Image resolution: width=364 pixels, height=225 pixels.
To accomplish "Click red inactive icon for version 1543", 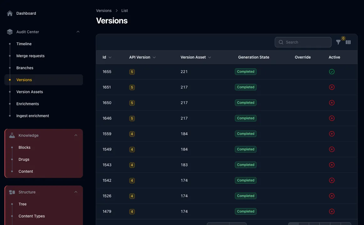I will 332,165.
